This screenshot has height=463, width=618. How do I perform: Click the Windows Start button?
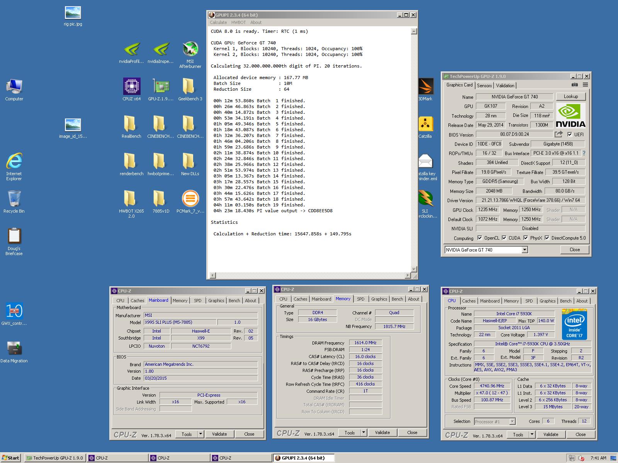(10, 458)
